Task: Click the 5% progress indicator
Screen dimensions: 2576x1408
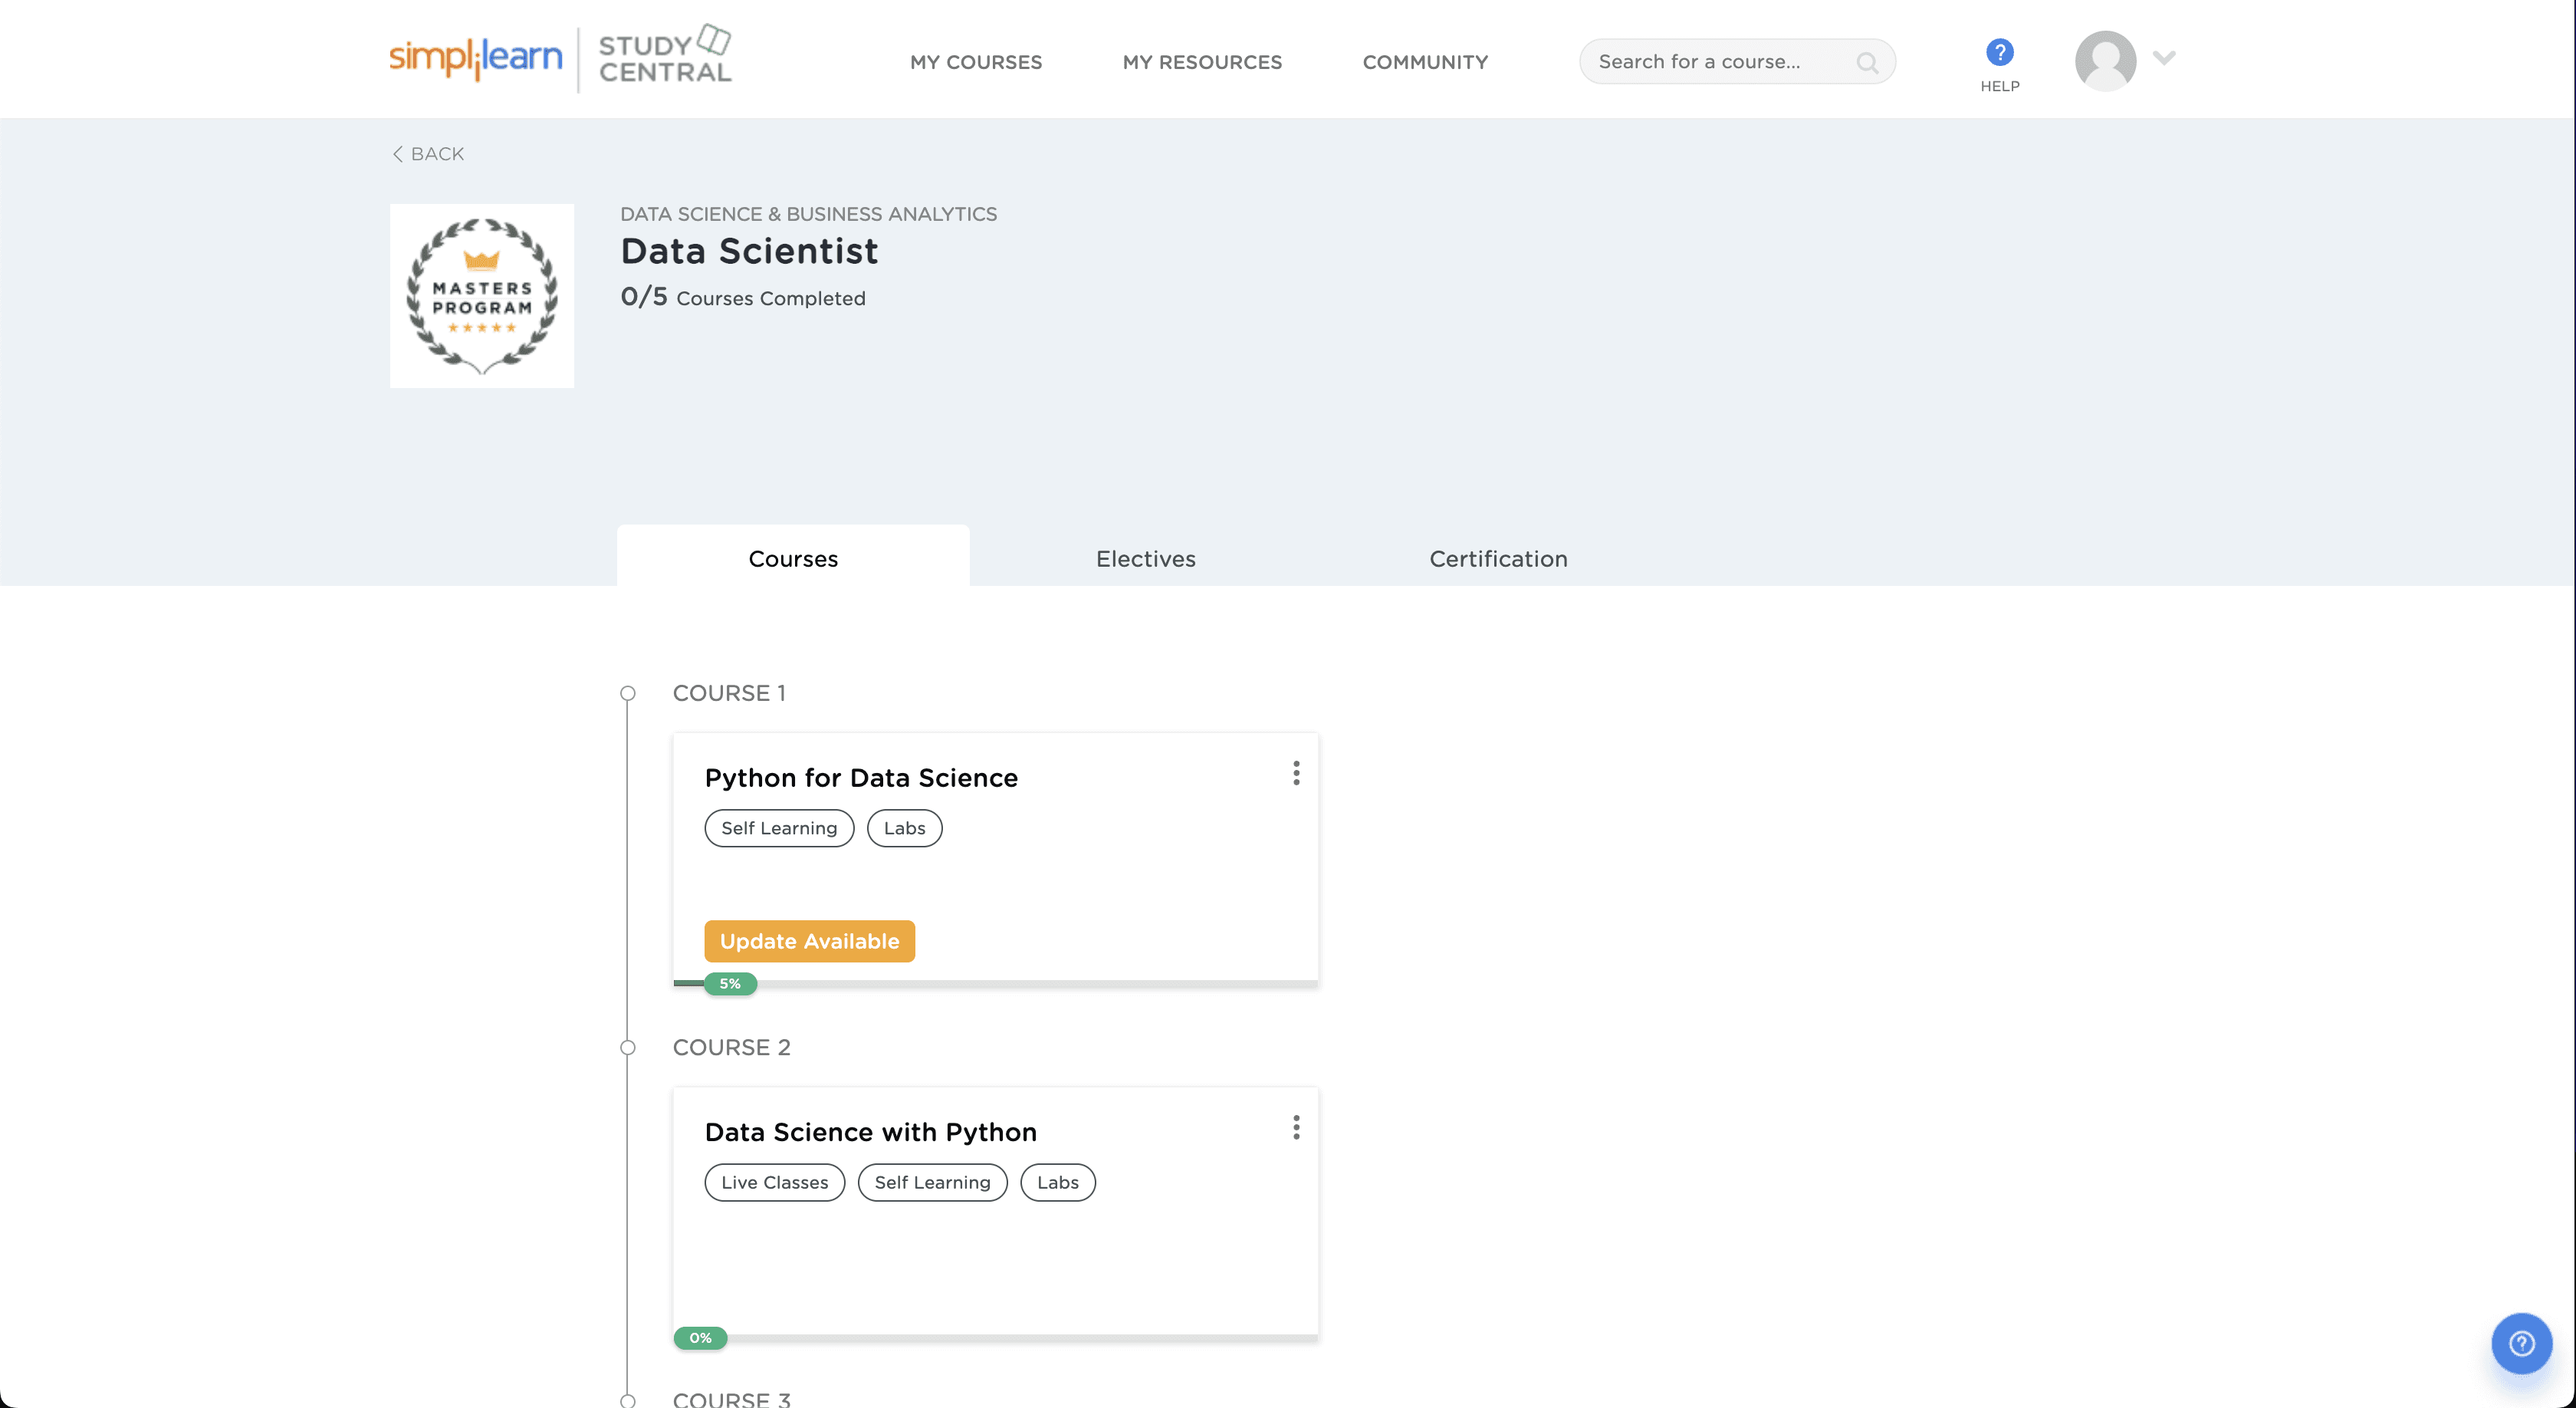Action: coord(730,984)
